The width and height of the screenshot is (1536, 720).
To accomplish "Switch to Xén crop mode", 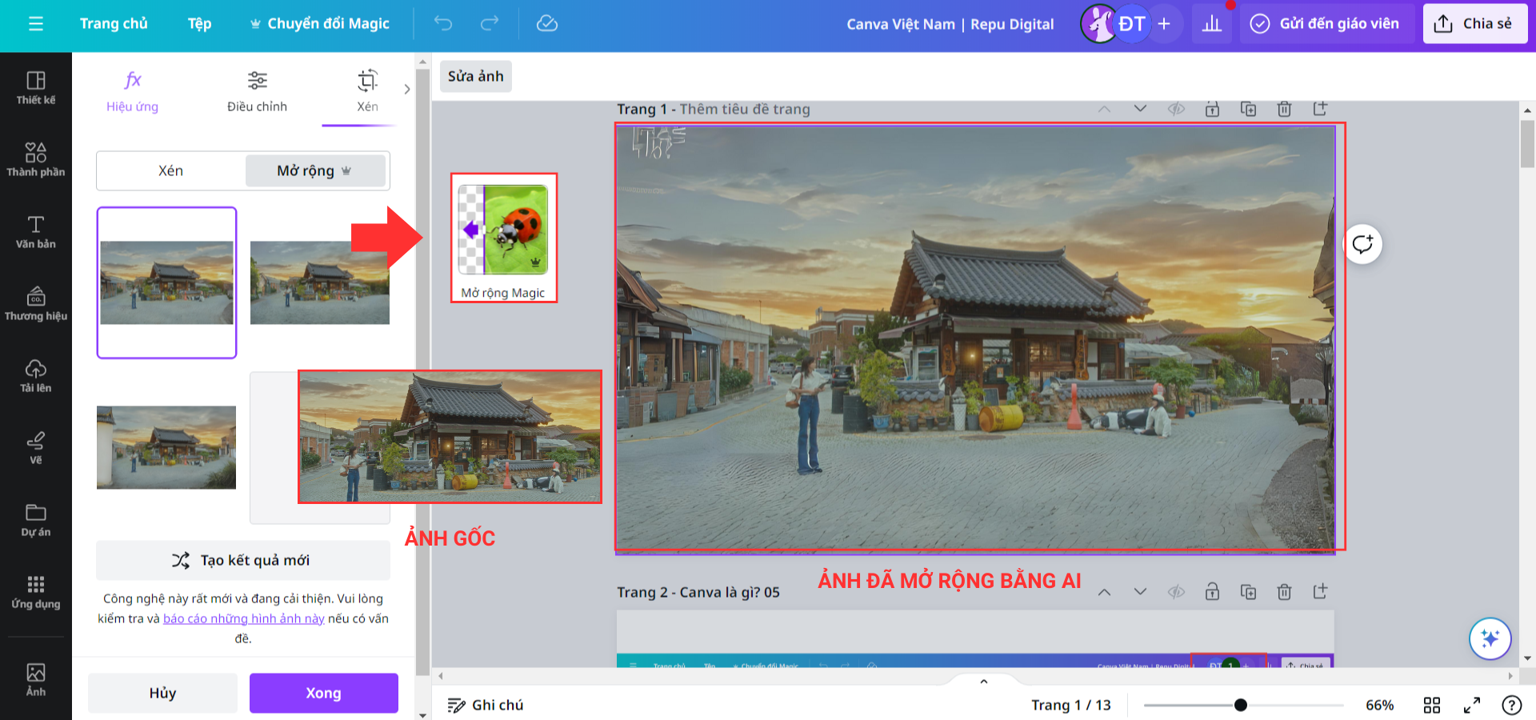I will pyautogui.click(x=170, y=170).
